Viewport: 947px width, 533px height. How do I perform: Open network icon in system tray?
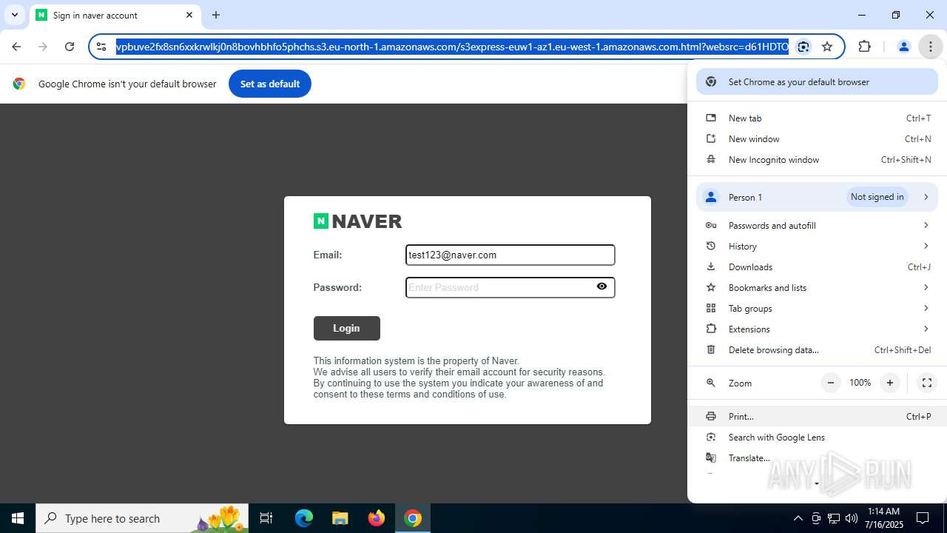[x=834, y=518]
